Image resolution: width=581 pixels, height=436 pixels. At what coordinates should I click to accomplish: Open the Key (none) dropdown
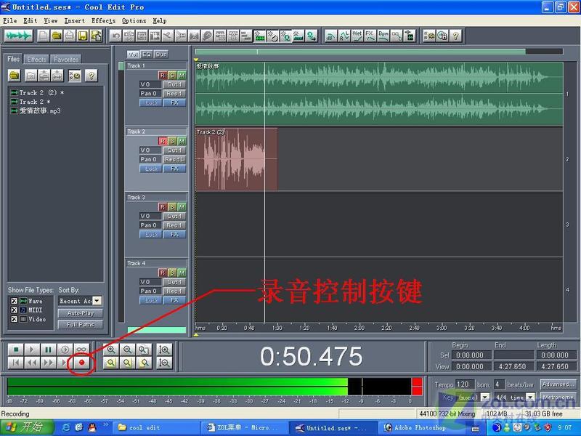(484, 397)
